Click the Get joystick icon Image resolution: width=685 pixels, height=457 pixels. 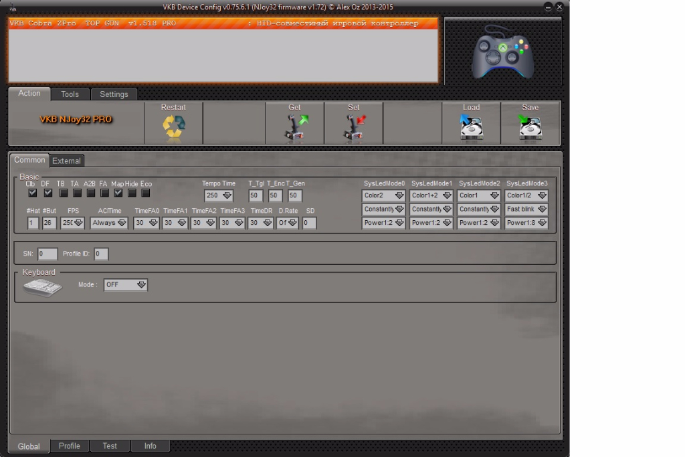296,127
